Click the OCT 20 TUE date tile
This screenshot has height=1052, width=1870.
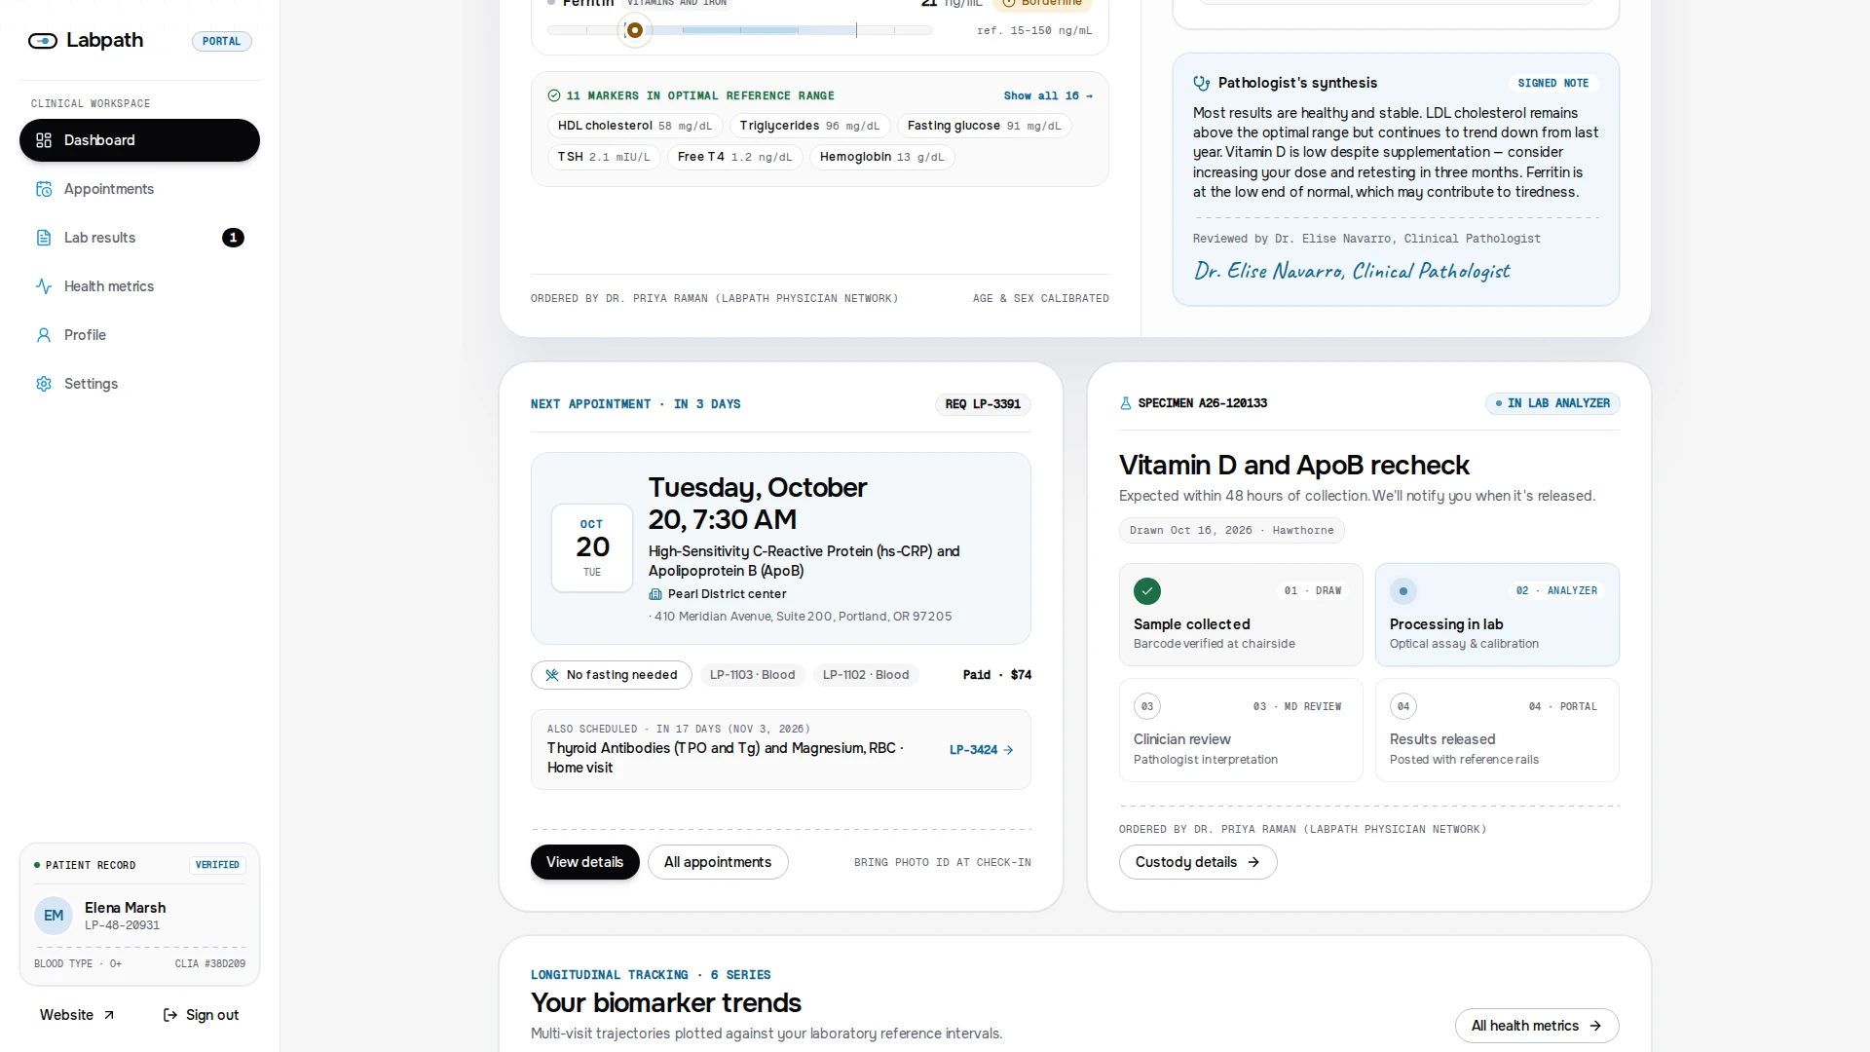coord(592,547)
